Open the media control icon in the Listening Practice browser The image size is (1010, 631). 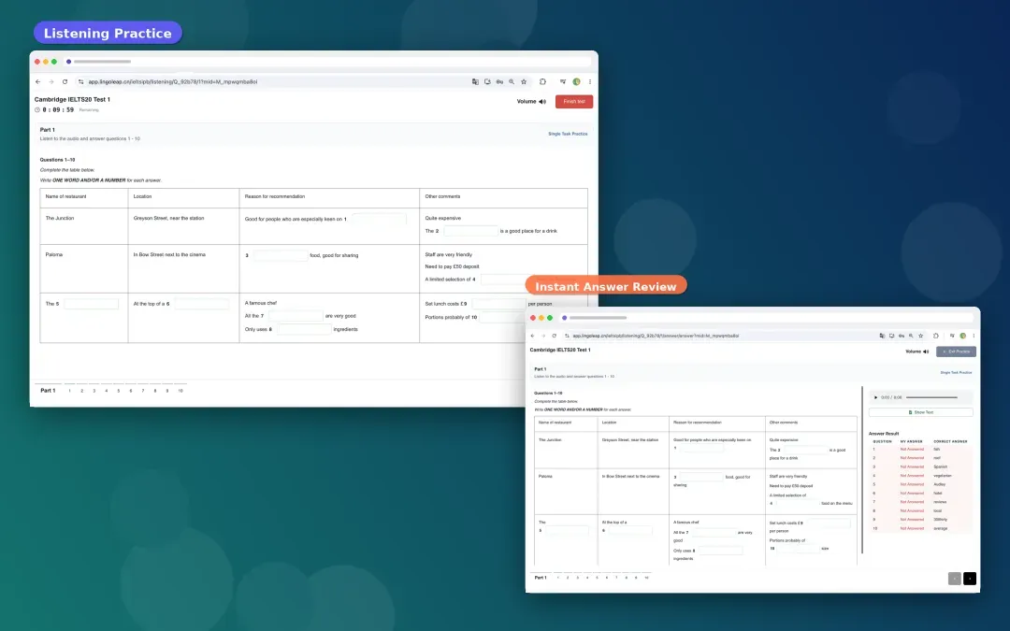(563, 81)
